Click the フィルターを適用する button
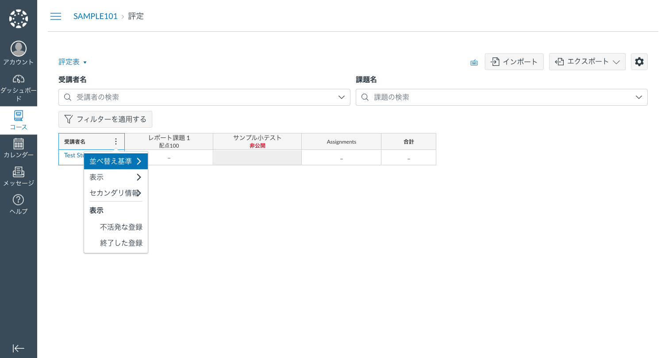669x358 pixels. [105, 119]
